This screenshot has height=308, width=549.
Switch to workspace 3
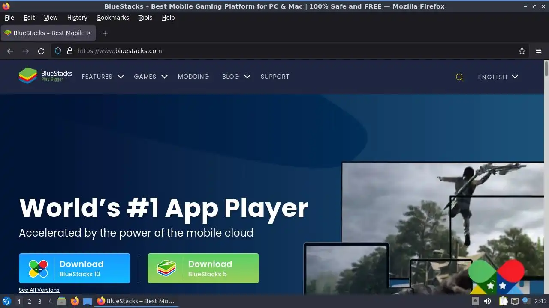(39, 301)
